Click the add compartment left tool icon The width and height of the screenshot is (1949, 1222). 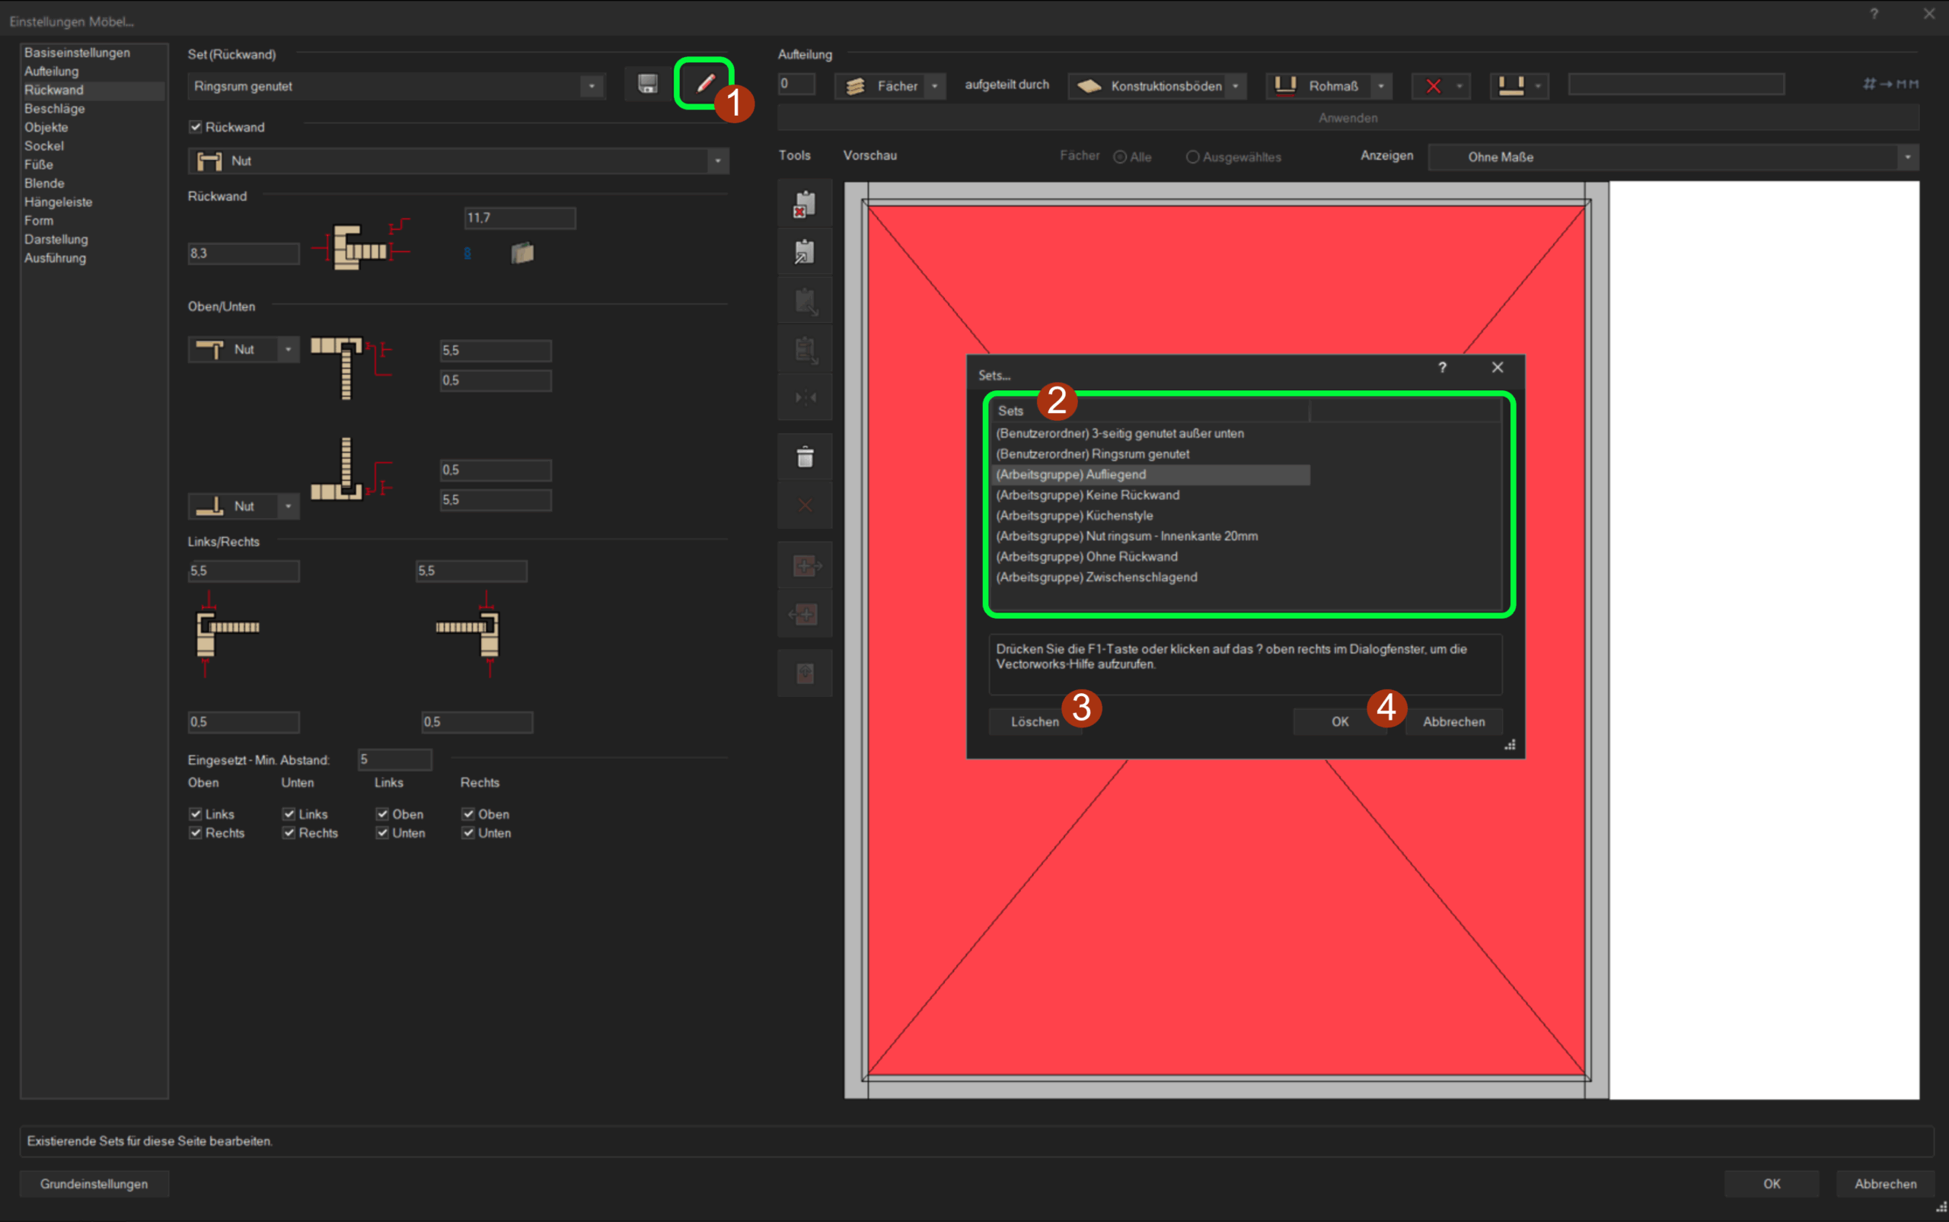coord(805,613)
